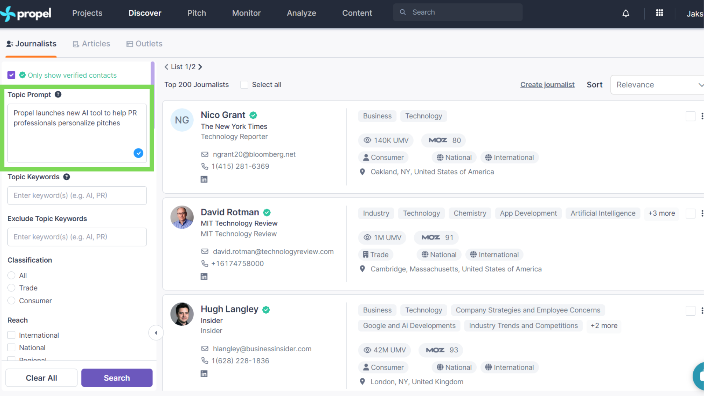704x396 pixels.
Task: Switch to the Outlets tab
Action: click(144, 44)
